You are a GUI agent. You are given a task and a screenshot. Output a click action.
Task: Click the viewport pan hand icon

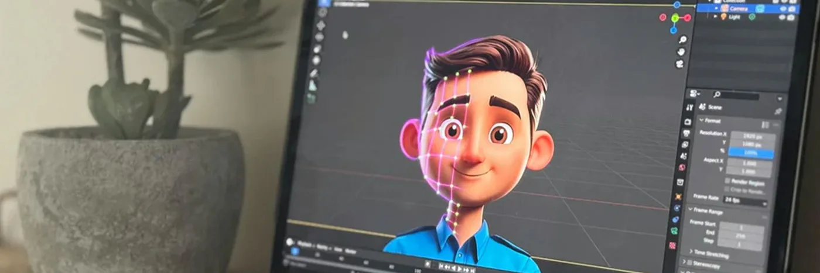click(681, 52)
